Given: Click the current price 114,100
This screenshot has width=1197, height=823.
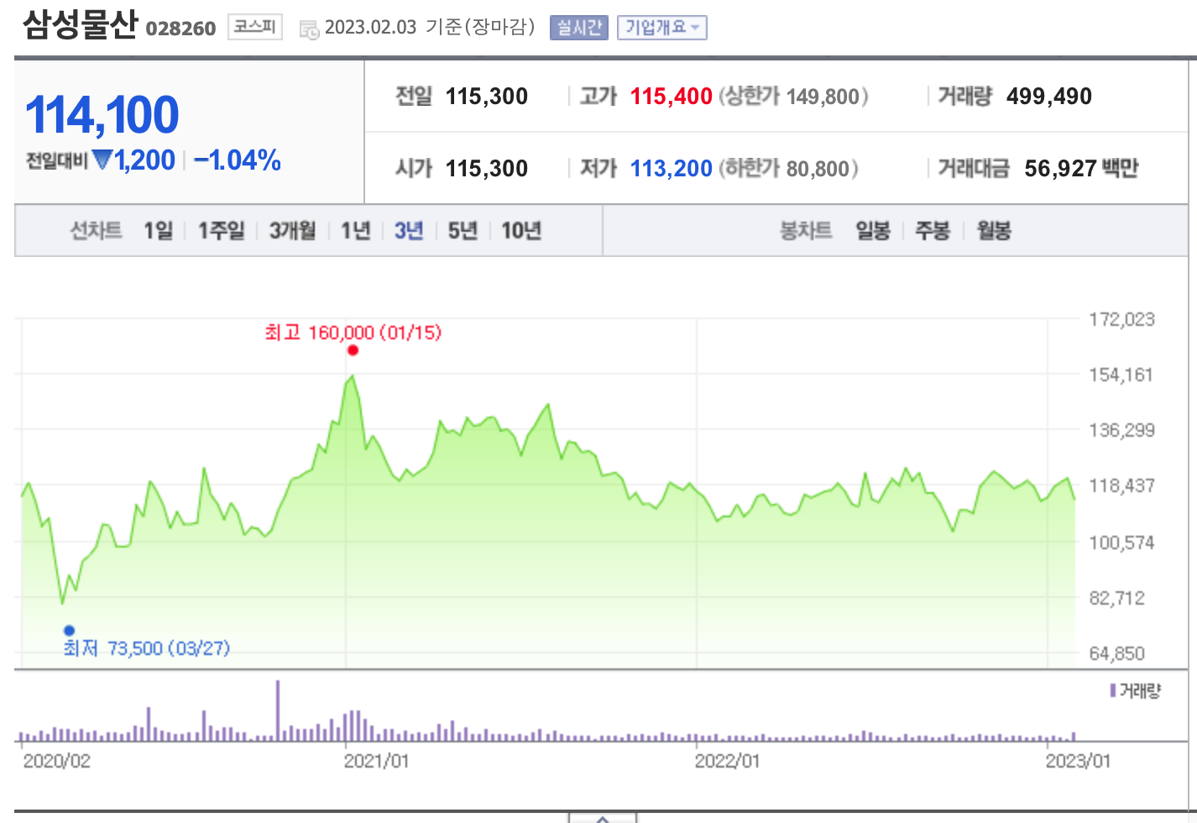Looking at the screenshot, I should click(x=102, y=115).
